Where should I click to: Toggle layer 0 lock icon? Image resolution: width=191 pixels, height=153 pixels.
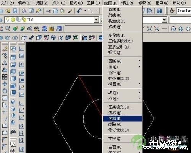24,20
